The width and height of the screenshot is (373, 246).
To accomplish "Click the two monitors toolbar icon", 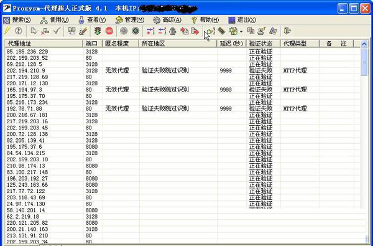I will point(71,31).
